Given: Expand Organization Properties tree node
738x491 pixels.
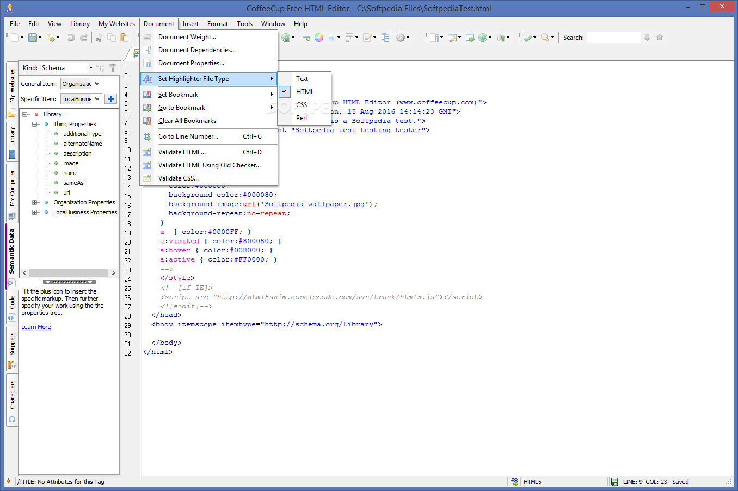Looking at the screenshot, I should point(35,202).
